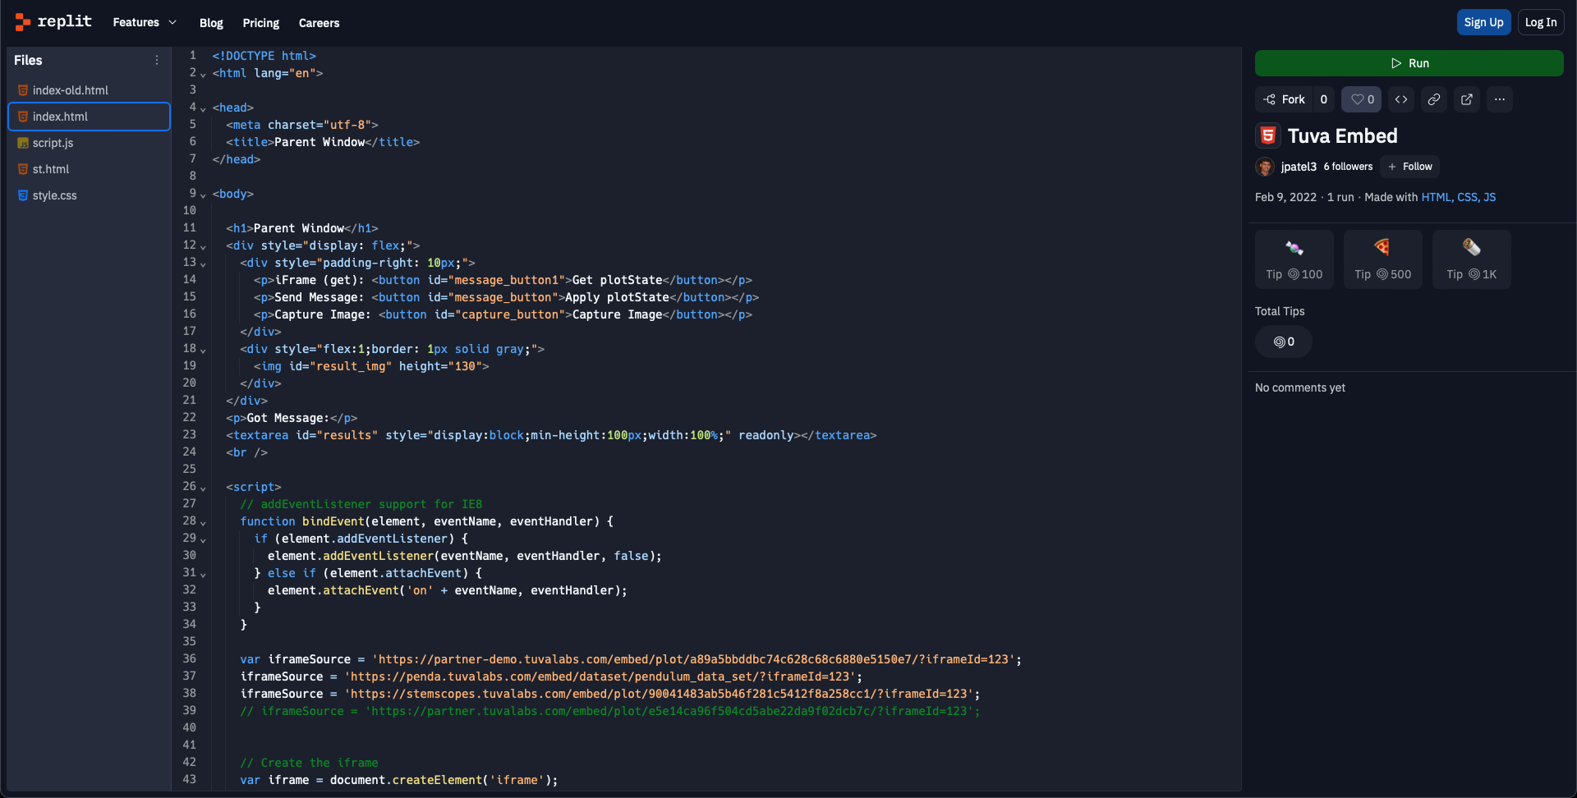Collapse the html tag on line 2

(x=203, y=74)
